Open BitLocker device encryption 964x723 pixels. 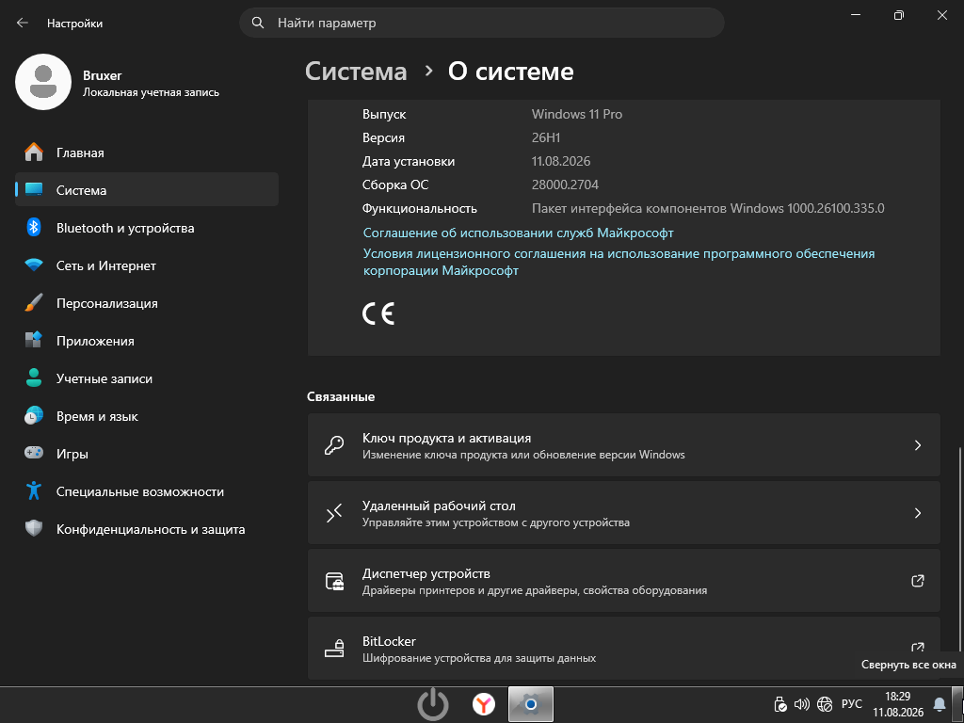coord(623,649)
